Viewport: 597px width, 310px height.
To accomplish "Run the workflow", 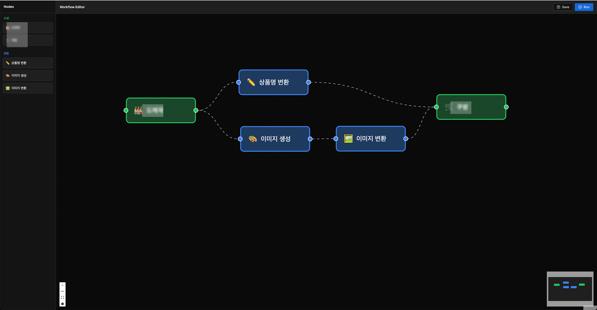I will coord(584,7).
